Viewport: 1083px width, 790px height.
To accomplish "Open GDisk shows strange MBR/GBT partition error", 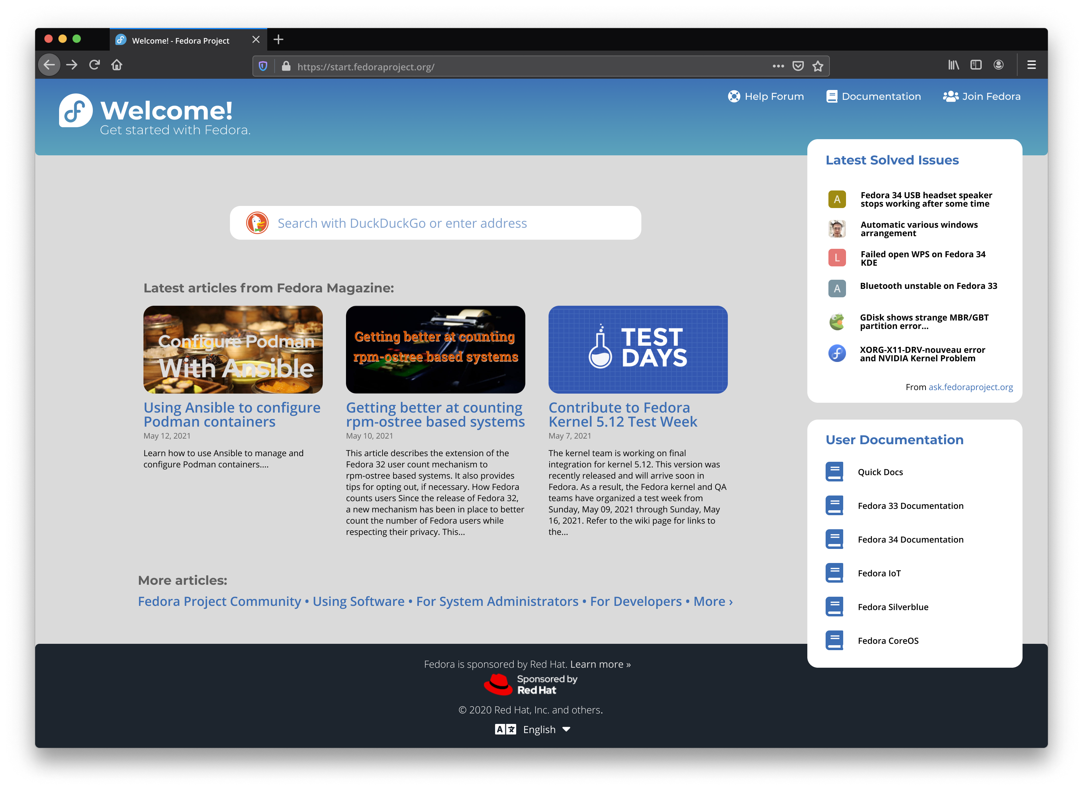I will click(924, 322).
